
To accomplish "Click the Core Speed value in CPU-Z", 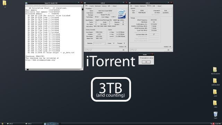I will [x=99, y=32].
